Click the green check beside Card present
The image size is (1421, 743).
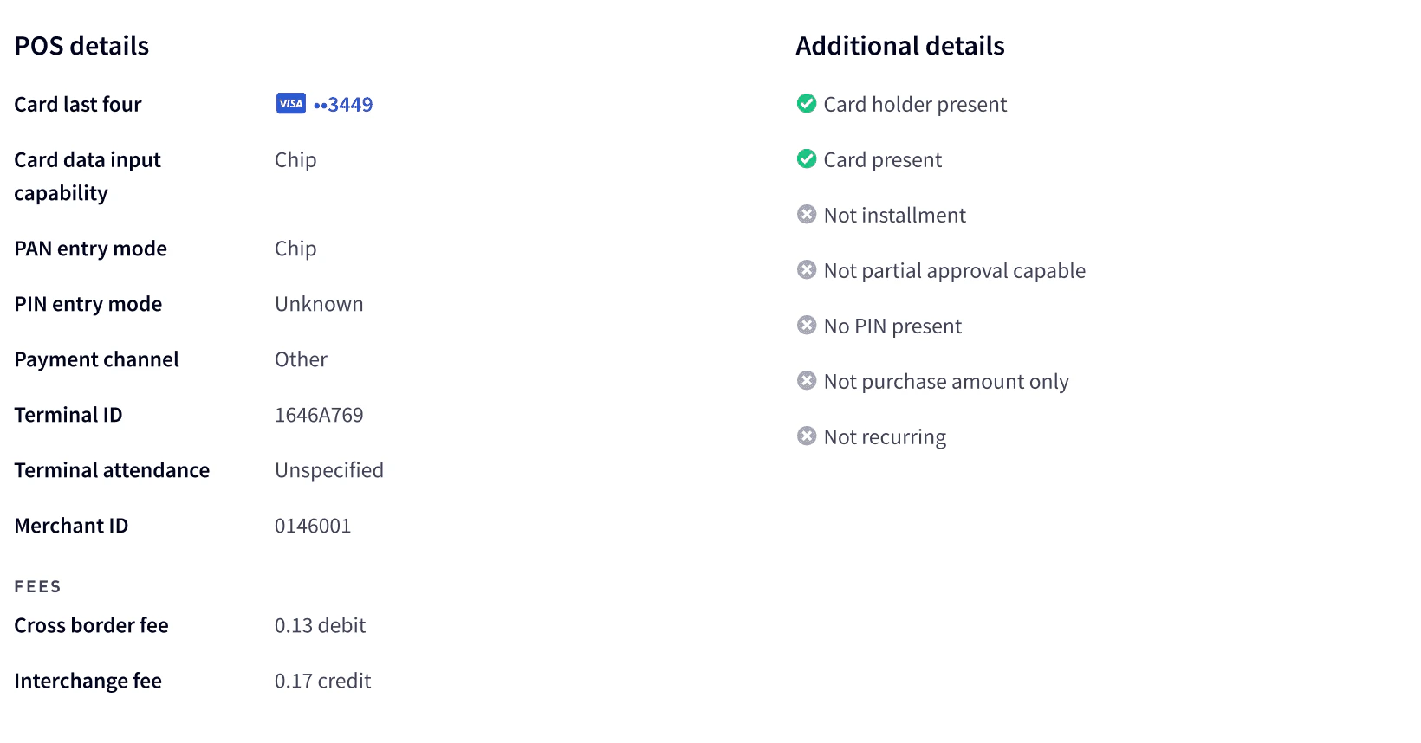807,158
